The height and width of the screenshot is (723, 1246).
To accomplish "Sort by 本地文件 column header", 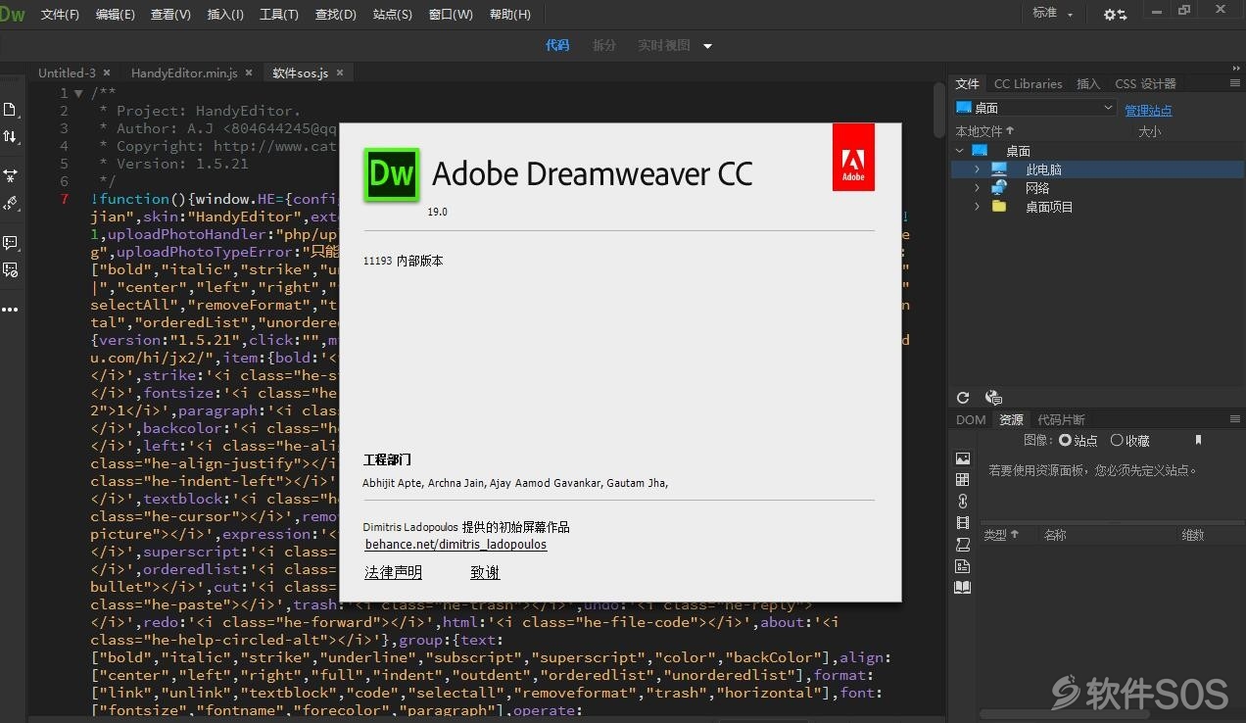I will coord(984,130).
